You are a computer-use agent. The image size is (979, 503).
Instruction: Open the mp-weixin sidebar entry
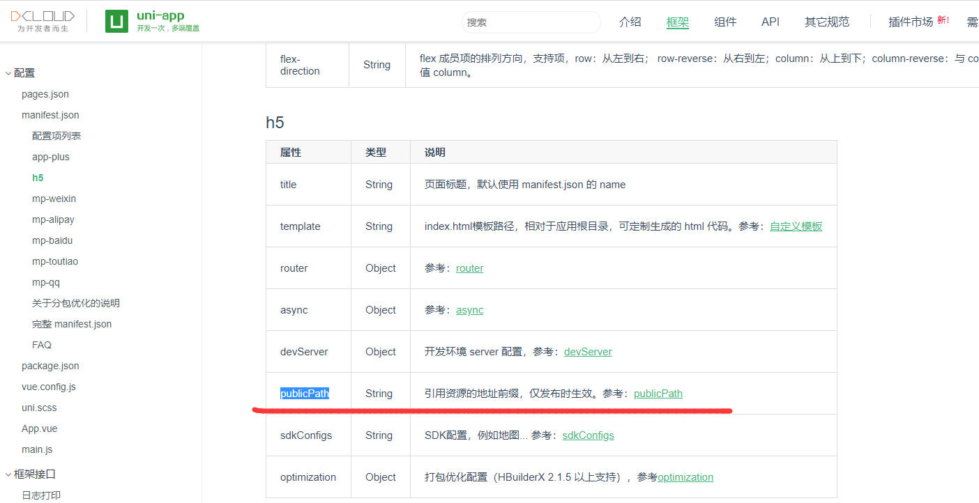54,198
